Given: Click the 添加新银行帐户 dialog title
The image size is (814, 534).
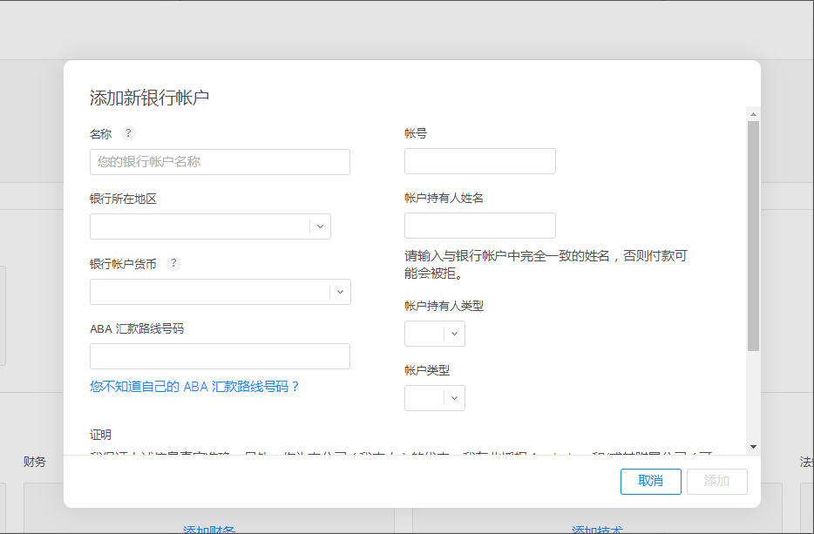Looking at the screenshot, I should 150,98.
